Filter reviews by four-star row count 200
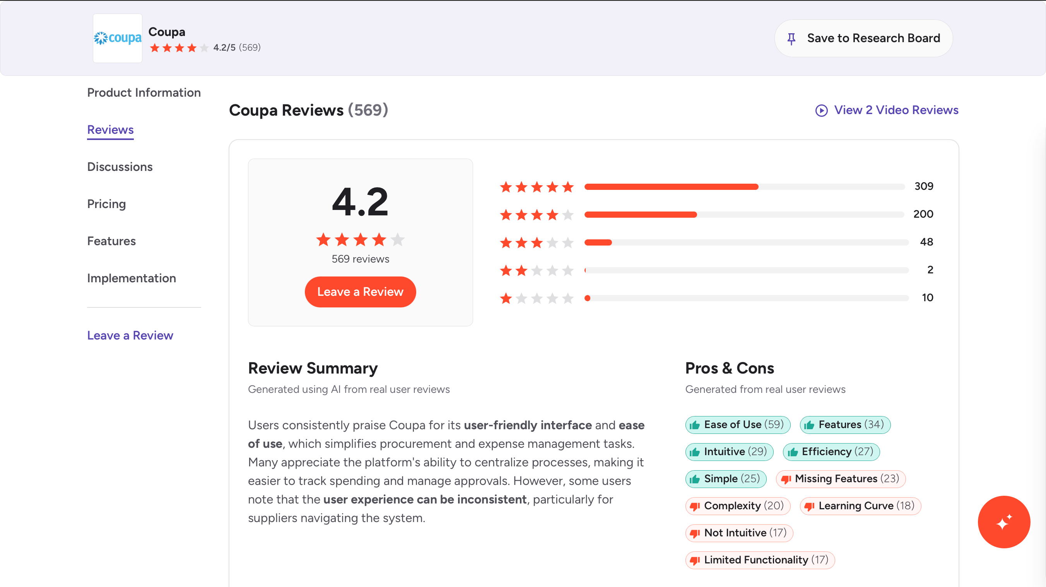1046x587 pixels. 923,214
